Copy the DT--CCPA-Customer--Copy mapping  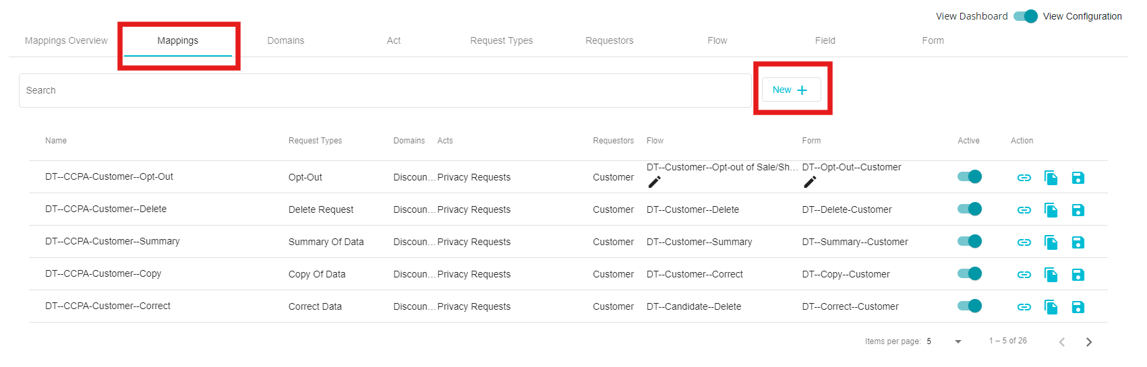click(x=1051, y=275)
